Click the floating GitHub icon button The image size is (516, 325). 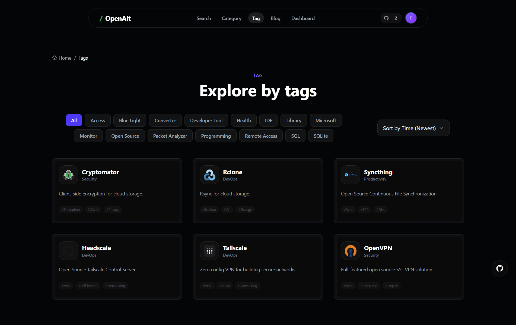click(499, 268)
